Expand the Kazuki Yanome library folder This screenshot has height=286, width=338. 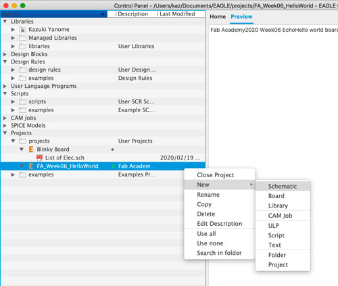13,30
